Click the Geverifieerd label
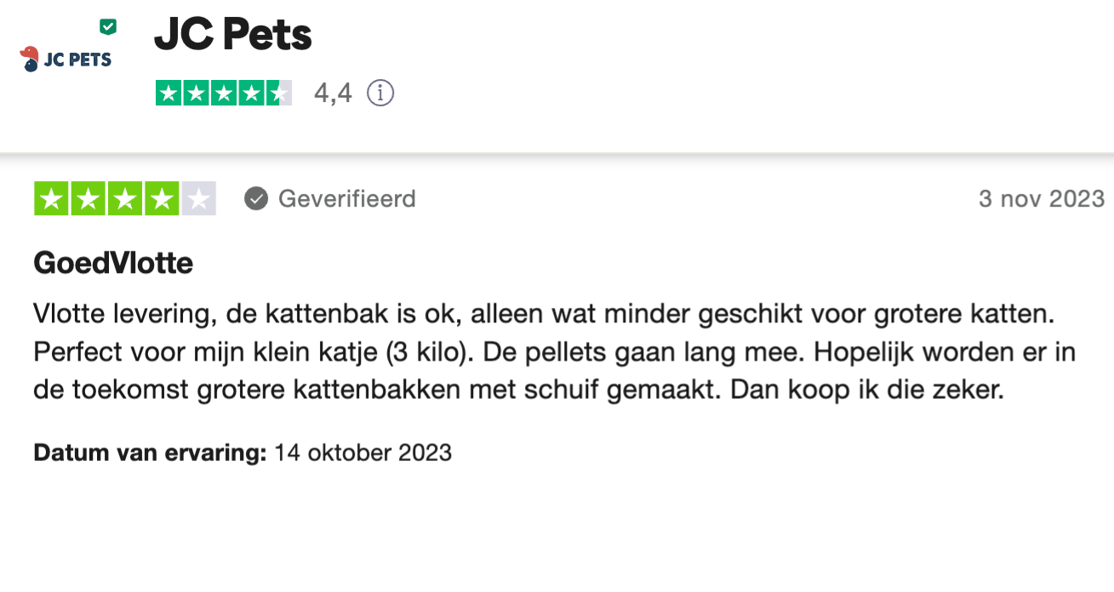1114x592 pixels. tap(347, 199)
